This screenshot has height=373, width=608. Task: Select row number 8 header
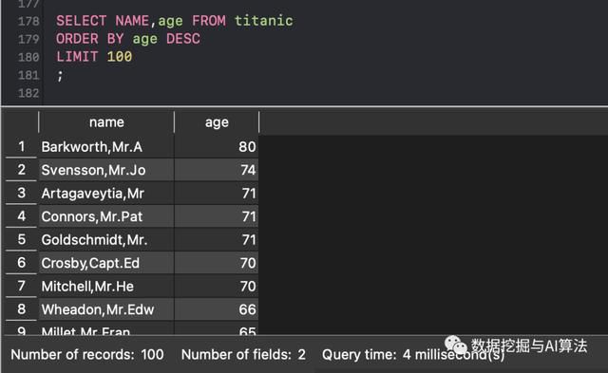click(21, 309)
